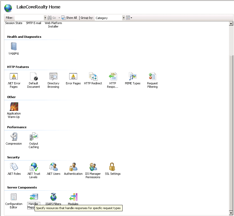Screen dimensions: 234x216
Task: Click the vertical scrollbar thumb
Action: click(231, 133)
